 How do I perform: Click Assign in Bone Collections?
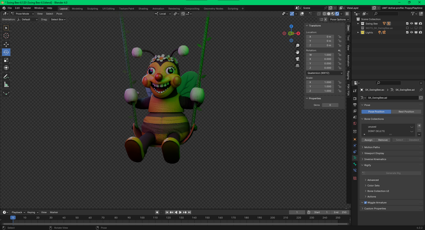(368, 140)
